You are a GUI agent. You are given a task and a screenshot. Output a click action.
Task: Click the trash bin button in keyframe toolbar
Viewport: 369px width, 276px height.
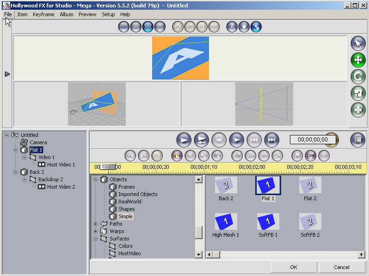tap(324, 156)
